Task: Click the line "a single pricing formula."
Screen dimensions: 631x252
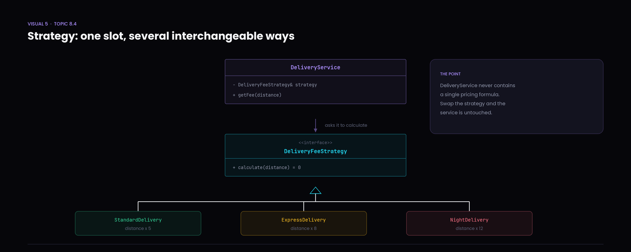Action: pos(470,94)
